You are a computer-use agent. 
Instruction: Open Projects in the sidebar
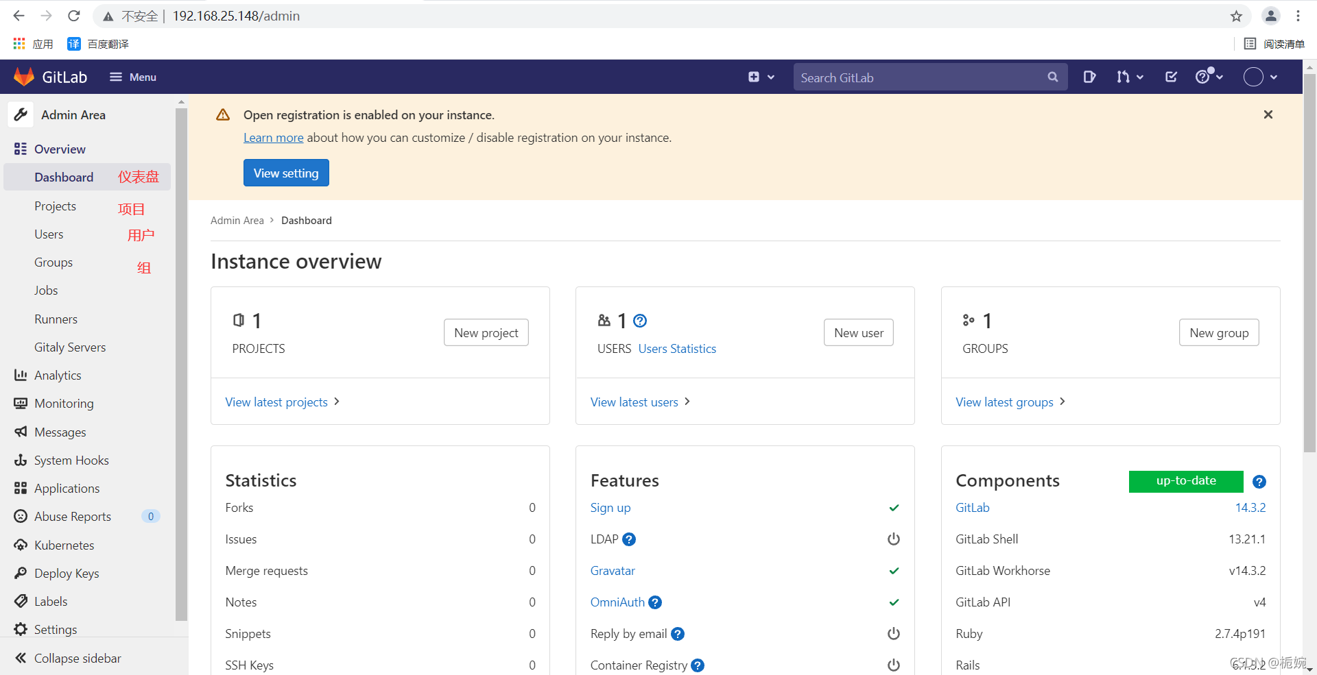click(x=55, y=206)
